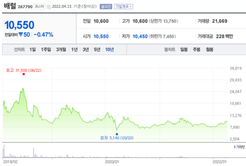246x166 pixels.
Task: Select the 1주일 line chart period
Action: point(46,50)
